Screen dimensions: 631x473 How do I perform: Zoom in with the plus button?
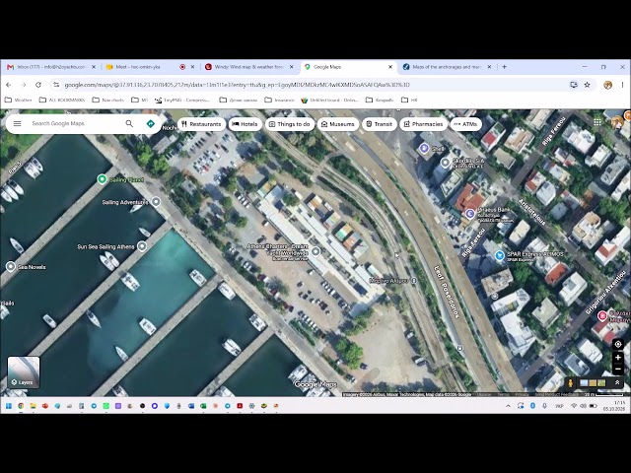click(x=618, y=357)
